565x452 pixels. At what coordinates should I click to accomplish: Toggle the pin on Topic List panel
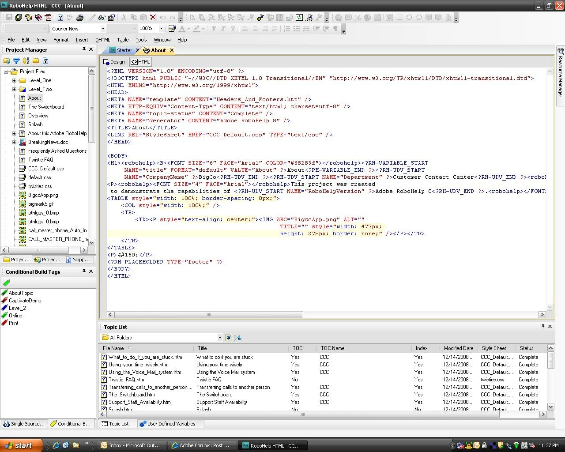(x=543, y=327)
